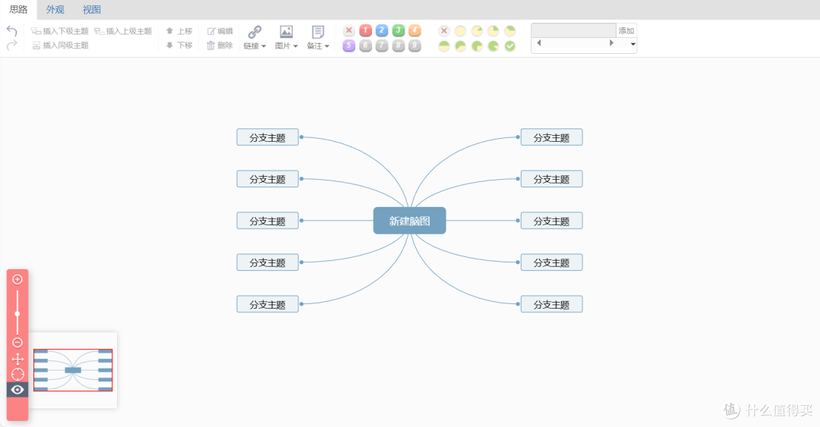This screenshot has height=427, width=820.
Task: Zoom in with the plus icon
Action: (17, 280)
